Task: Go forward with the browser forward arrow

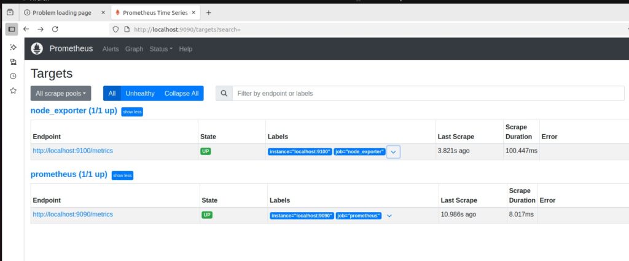Action: 41,29
